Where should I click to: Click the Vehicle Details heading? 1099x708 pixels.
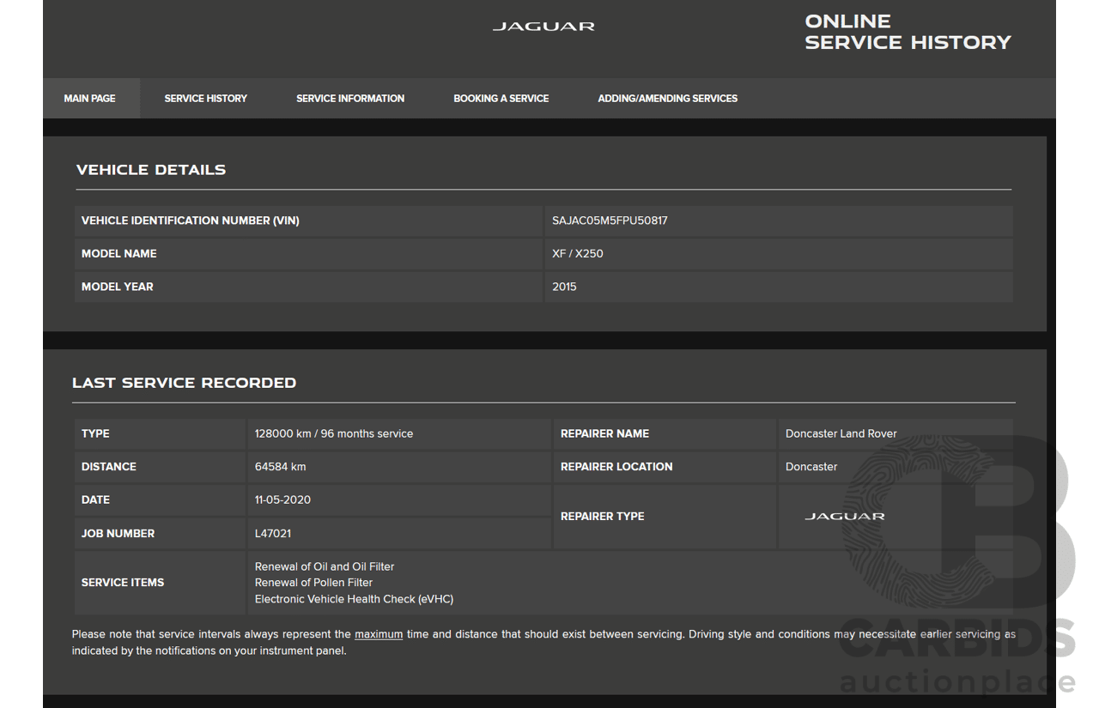pos(151,170)
